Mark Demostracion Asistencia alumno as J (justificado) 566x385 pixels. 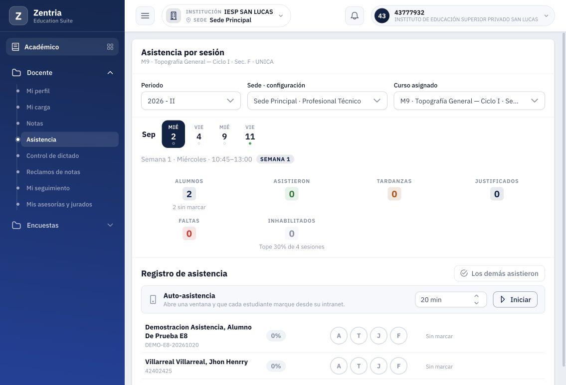click(x=378, y=336)
